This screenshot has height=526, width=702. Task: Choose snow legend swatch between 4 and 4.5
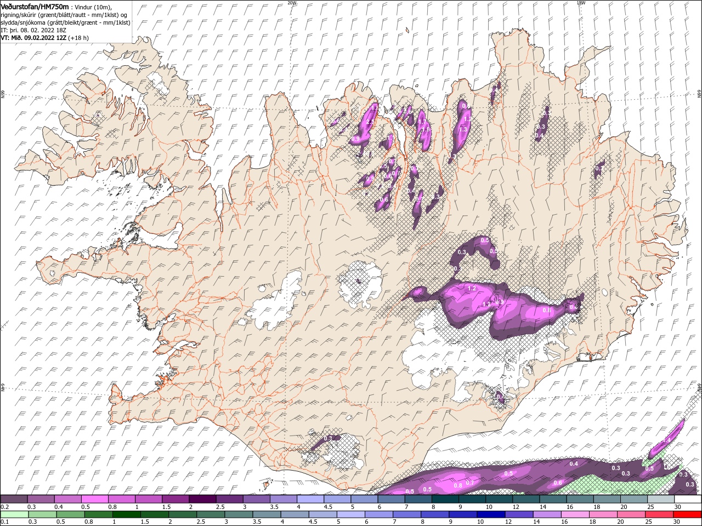311,499
